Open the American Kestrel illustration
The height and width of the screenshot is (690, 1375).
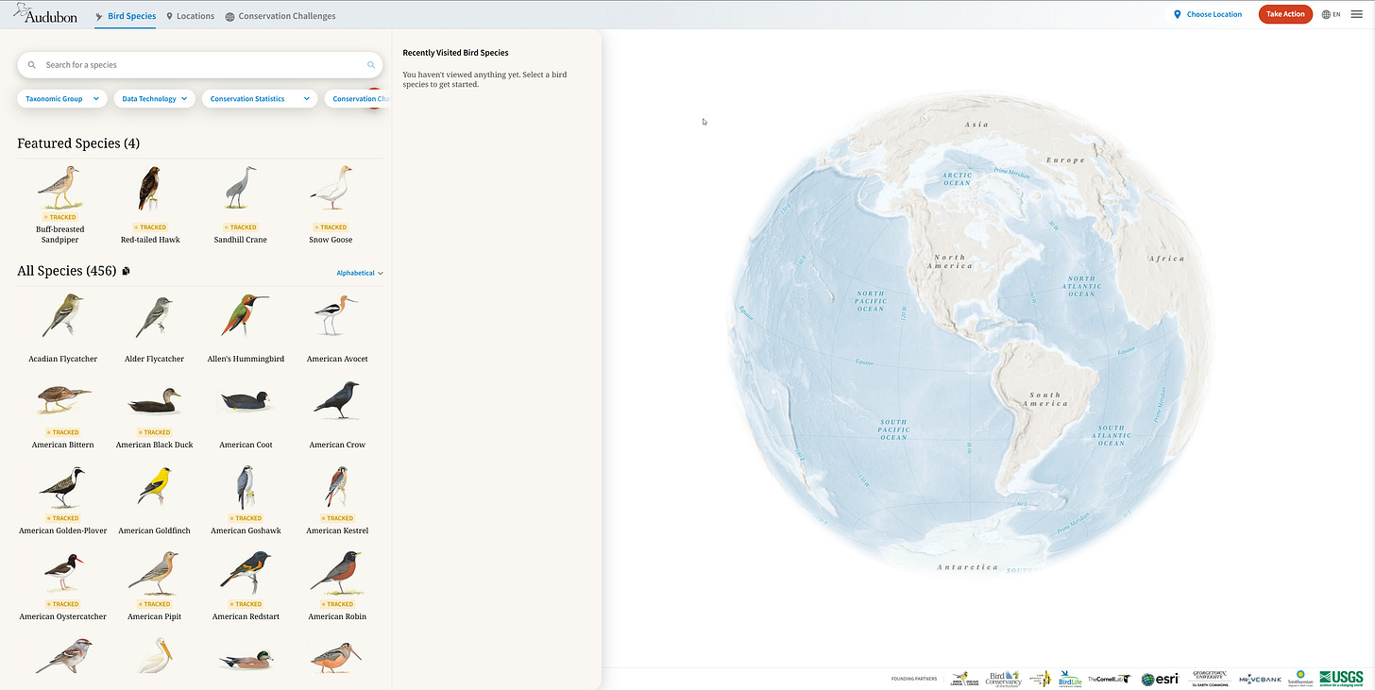(x=337, y=487)
